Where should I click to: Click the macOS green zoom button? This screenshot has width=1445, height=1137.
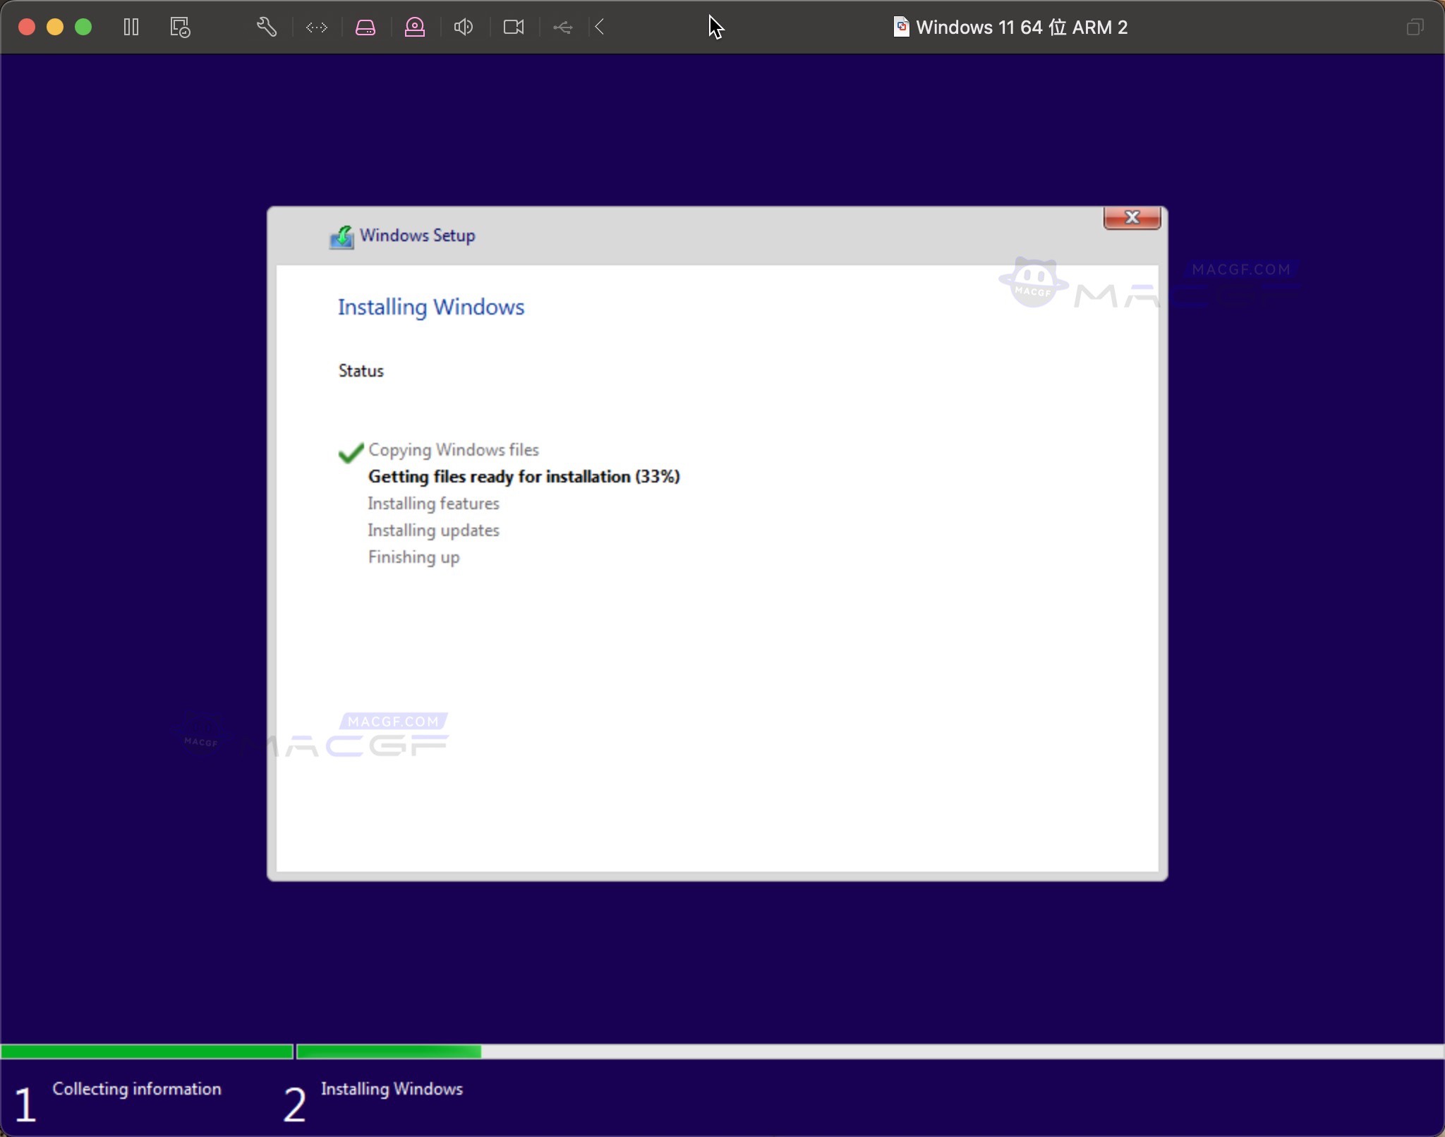[x=83, y=27]
